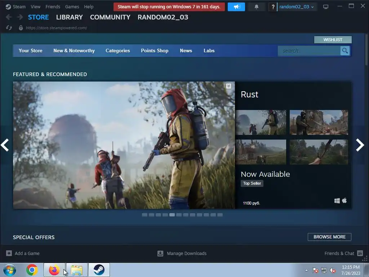Open Friends & Chat icon

pyautogui.click(x=360, y=253)
